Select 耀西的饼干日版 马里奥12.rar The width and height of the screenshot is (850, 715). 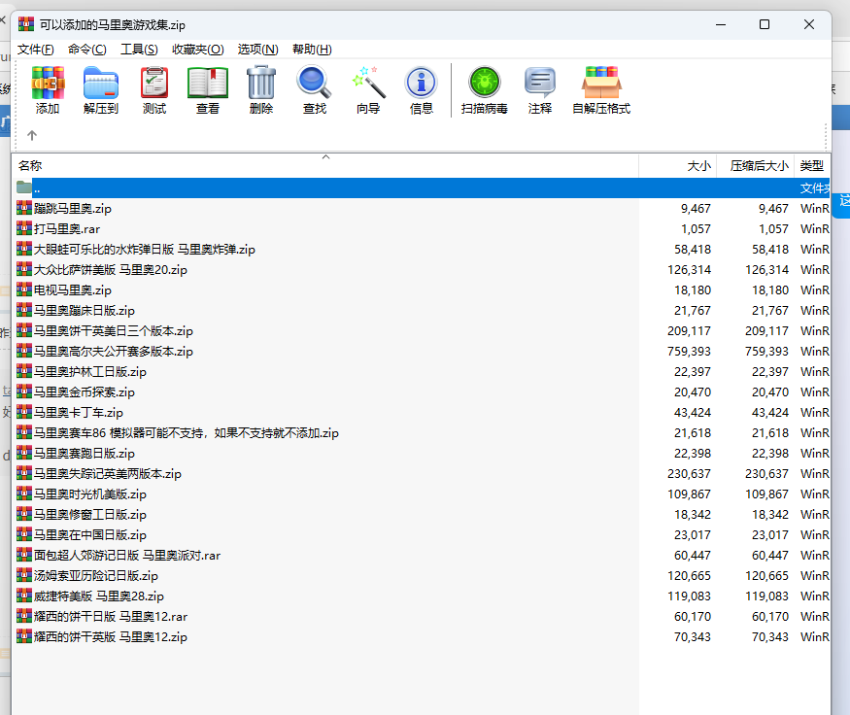pos(111,617)
